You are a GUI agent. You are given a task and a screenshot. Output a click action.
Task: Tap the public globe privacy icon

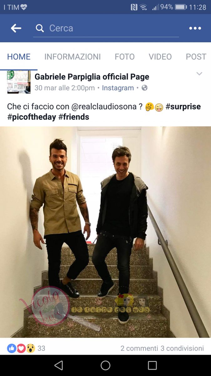click(144, 88)
